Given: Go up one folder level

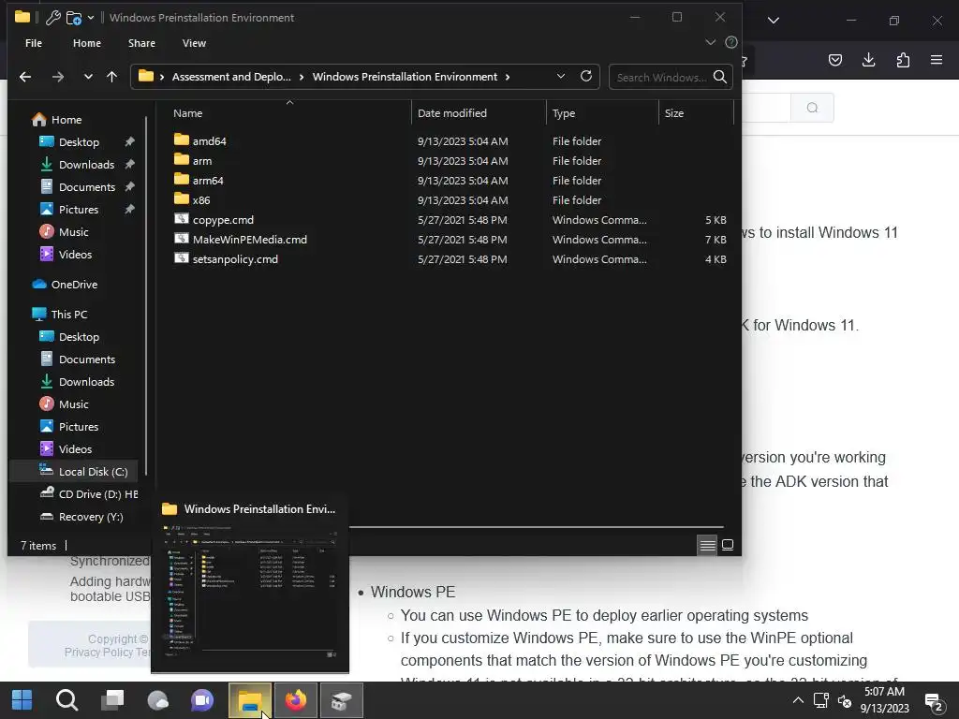Looking at the screenshot, I should click(112, 77).
